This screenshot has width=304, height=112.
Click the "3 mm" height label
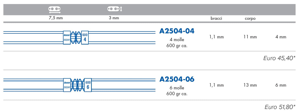pos(114,18)
